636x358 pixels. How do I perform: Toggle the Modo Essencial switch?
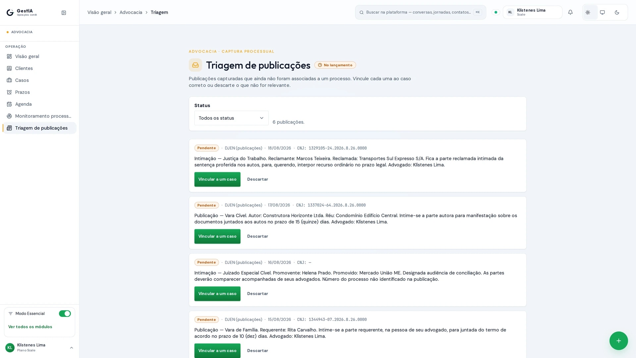coord(65,314)
